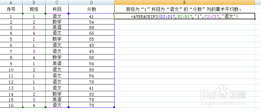The height and width of the screenshot is (112, 261).
Task: Select 科目 cell 语文 in row 序号 4
Action: pyautogui.click(x=57, y=33)
